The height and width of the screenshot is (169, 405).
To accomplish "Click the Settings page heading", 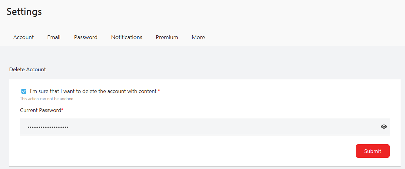I will (24, 12).
